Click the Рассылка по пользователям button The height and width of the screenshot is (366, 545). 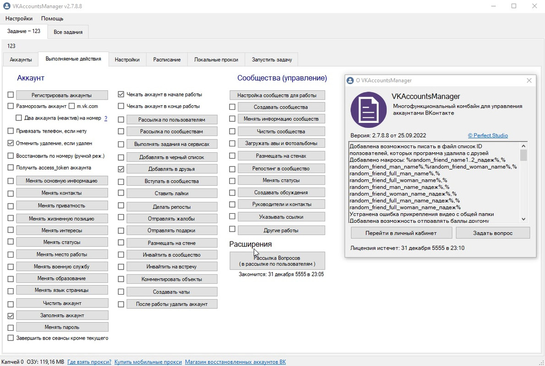tap(172, 119)
